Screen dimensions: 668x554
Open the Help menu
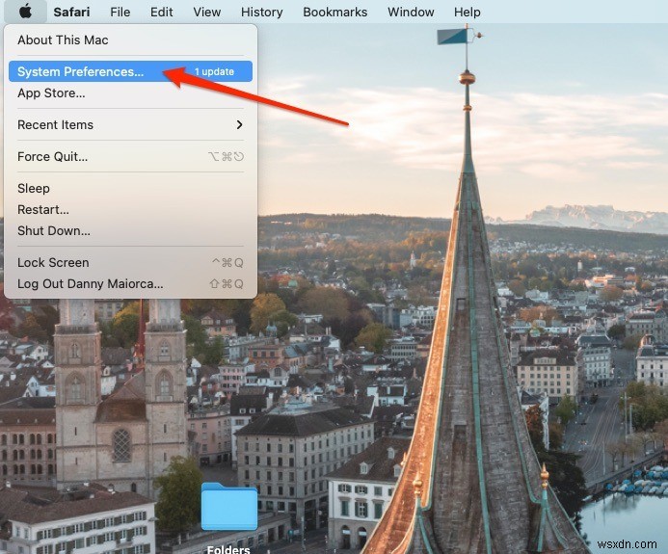(x=467, y=12)
